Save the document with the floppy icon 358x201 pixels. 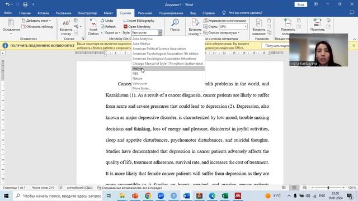point(25,4)
